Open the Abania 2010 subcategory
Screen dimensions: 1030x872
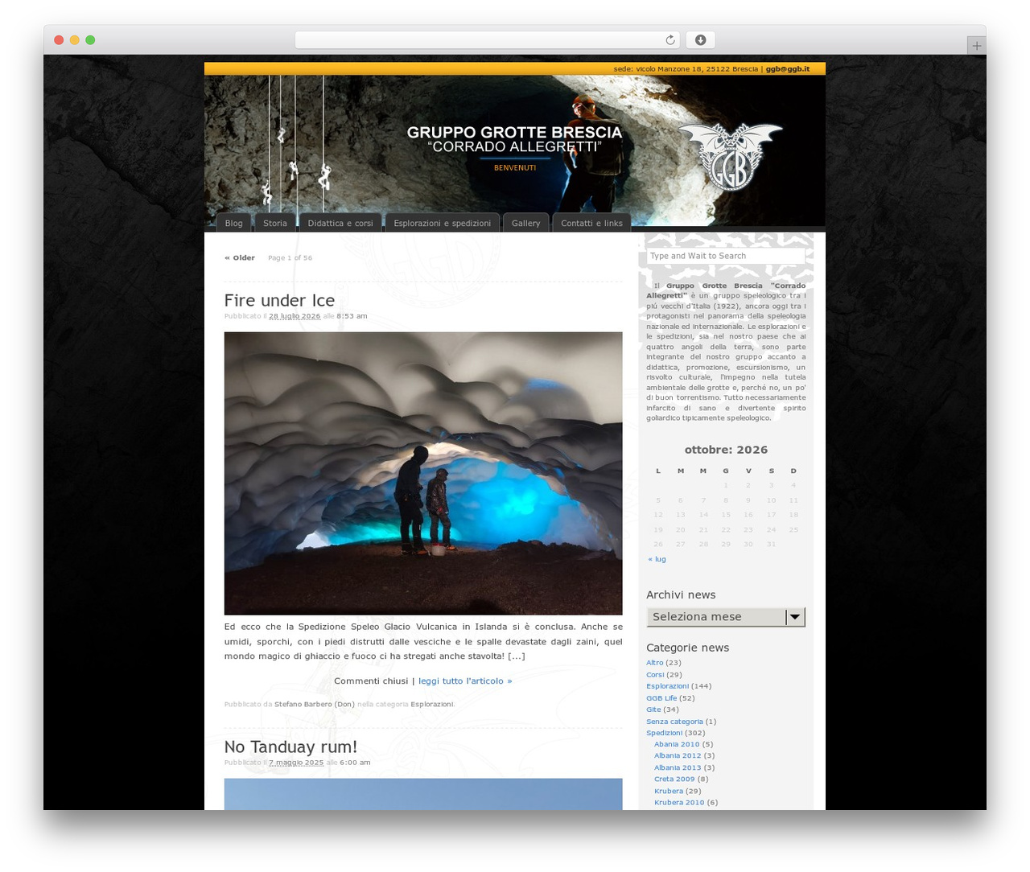click(x=677, y=744)
